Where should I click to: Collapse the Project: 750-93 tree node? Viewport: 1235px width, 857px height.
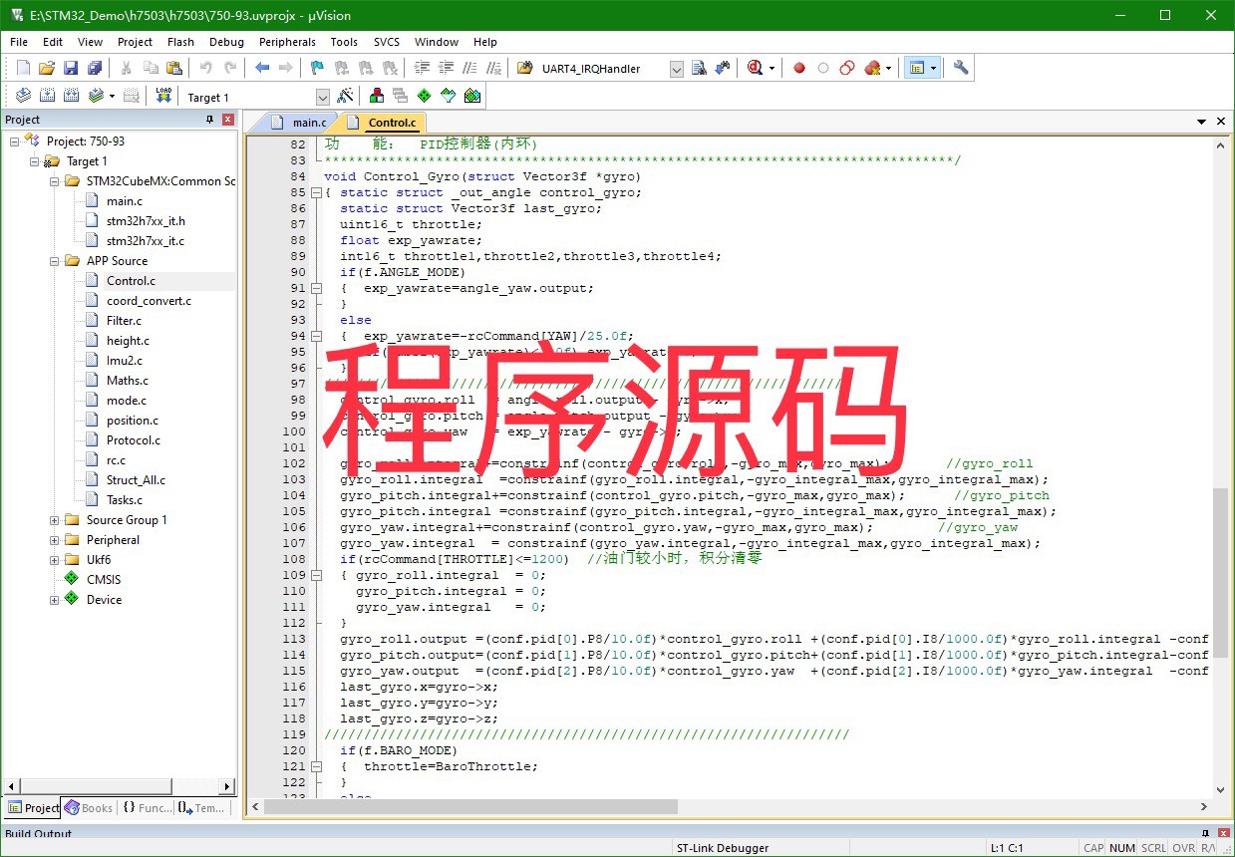pyautogui.click(x=15, y=142)
